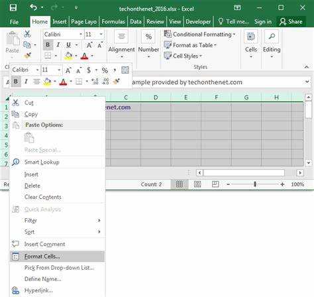
Task: Click the Accounting dollar format icon
Action: [89, 70]
